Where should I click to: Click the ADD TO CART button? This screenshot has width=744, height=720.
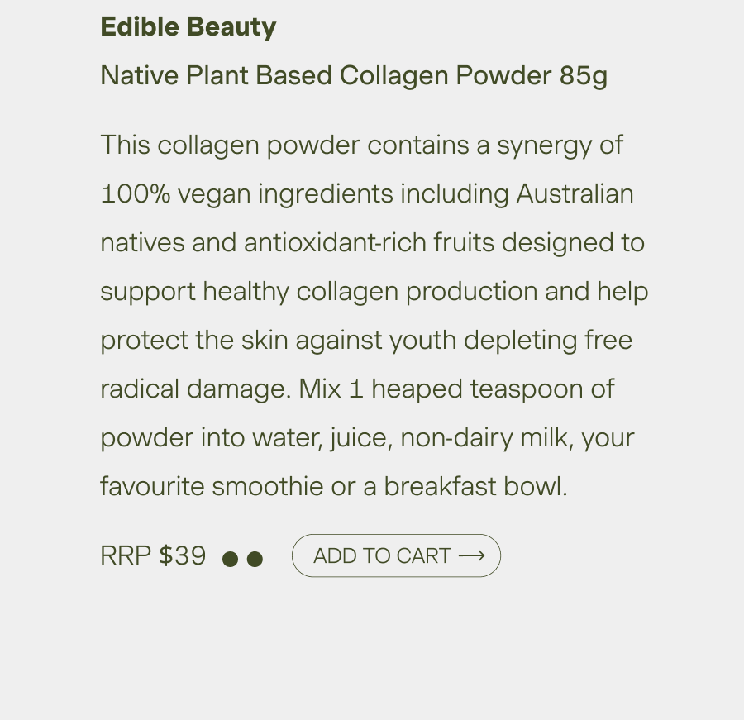[x=396, y=555]
